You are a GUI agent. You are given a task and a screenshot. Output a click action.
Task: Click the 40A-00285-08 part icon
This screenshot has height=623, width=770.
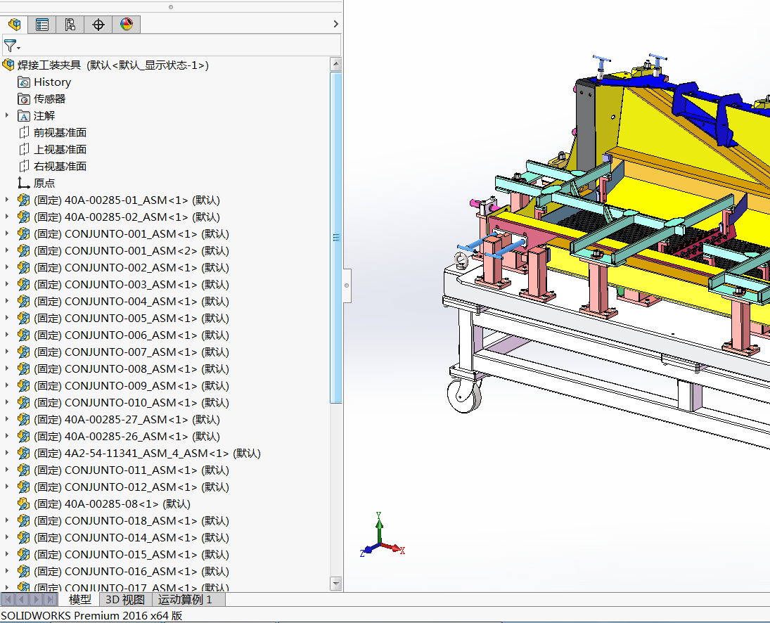click(24, 503)
